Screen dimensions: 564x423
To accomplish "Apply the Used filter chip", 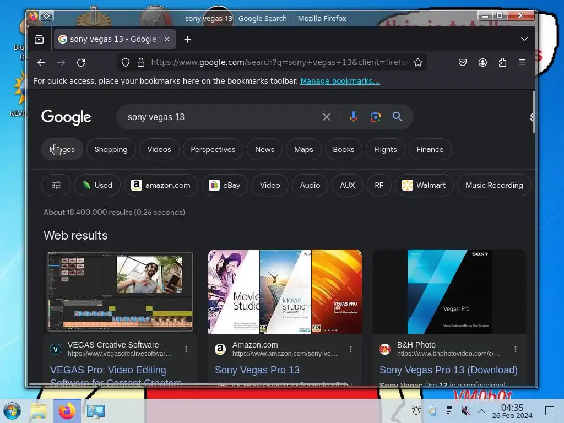I will [x=97, y=185].
